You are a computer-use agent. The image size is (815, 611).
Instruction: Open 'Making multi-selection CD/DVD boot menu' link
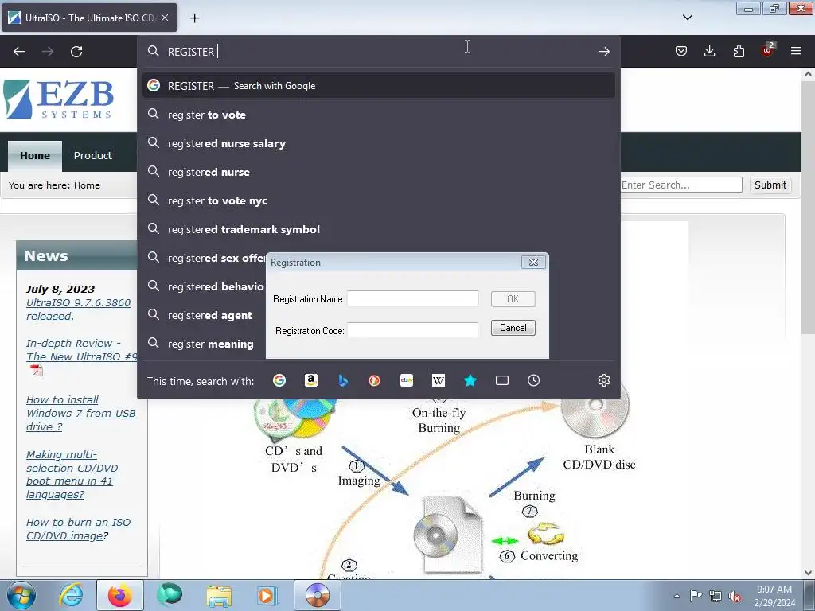(72, 474)
